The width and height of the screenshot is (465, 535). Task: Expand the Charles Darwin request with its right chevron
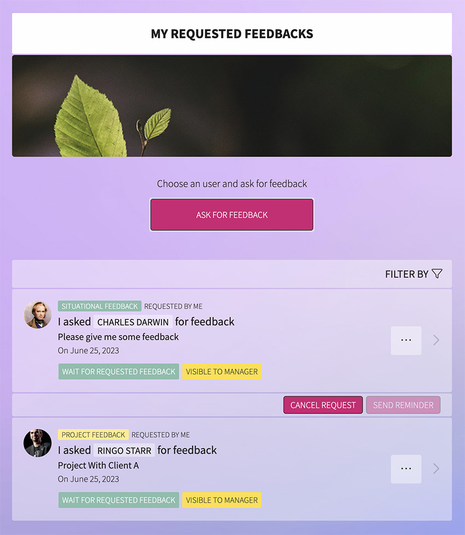pos(436,340)
